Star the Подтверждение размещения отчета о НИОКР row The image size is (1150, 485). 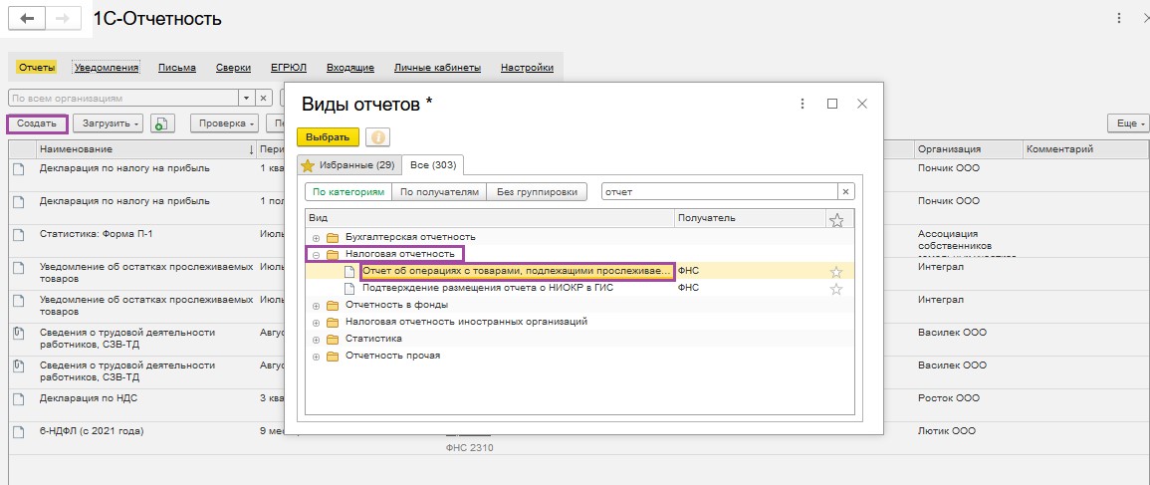point(836,289)
